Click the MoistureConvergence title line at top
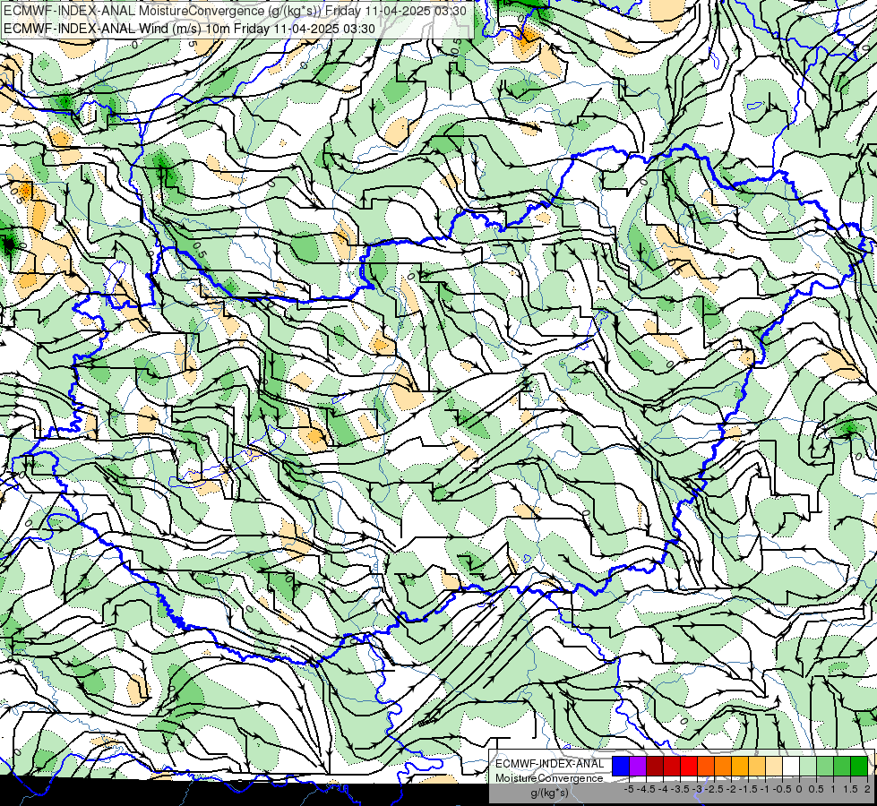The image size is (877, 806). tap(235, 11)
